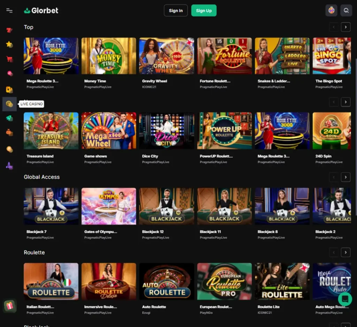Show previous games in Top row
This screenshot has height=327, width=357.
tap(334, 27)
